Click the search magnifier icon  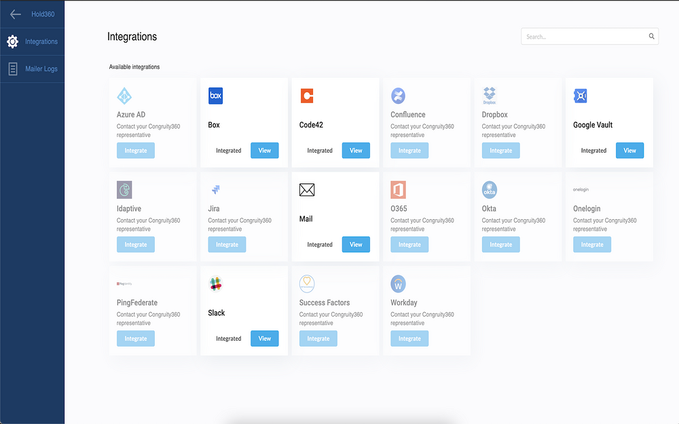tap(651, 37)
